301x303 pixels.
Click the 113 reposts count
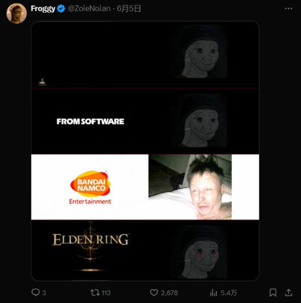[106, 293]
